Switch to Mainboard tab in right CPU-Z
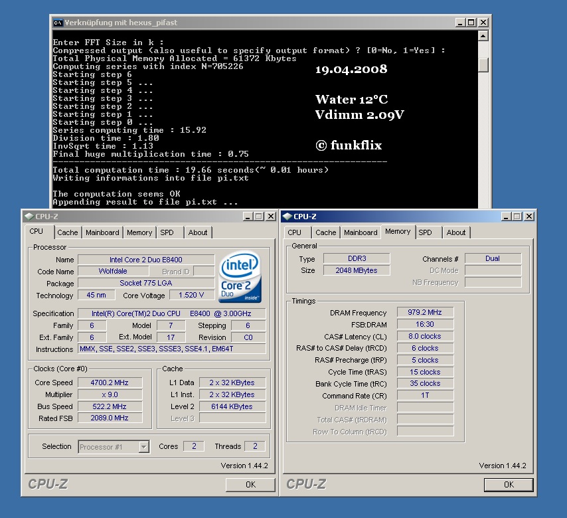Image resolution: width=567 pixels, height=518 pixels. 361,232
